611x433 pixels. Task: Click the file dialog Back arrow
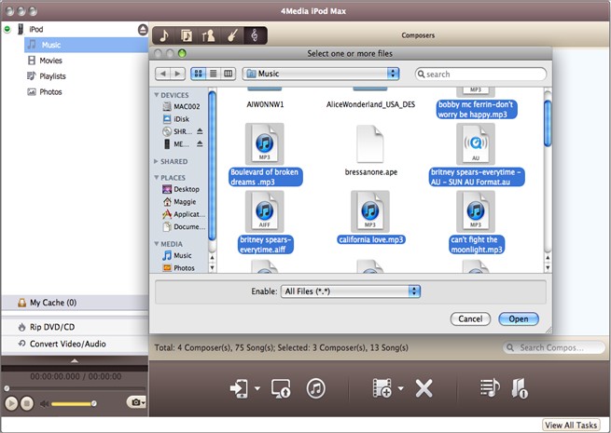coord(163,74)
